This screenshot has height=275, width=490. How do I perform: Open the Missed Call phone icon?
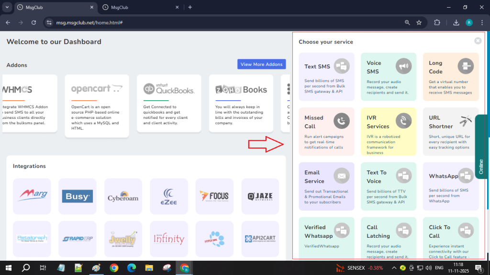coord(341,121)
